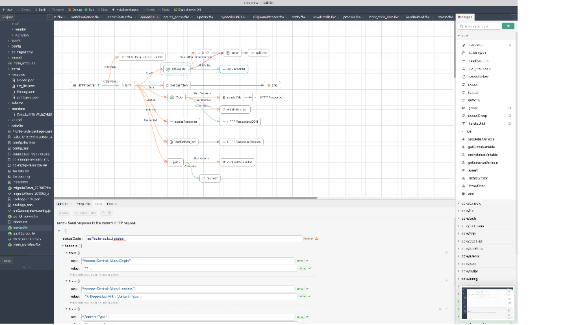
Task: Click the green plus button in Packages panel
Action: click(x=509, y=26)
